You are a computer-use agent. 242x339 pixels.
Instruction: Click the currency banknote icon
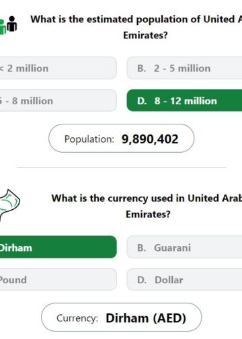9,205
